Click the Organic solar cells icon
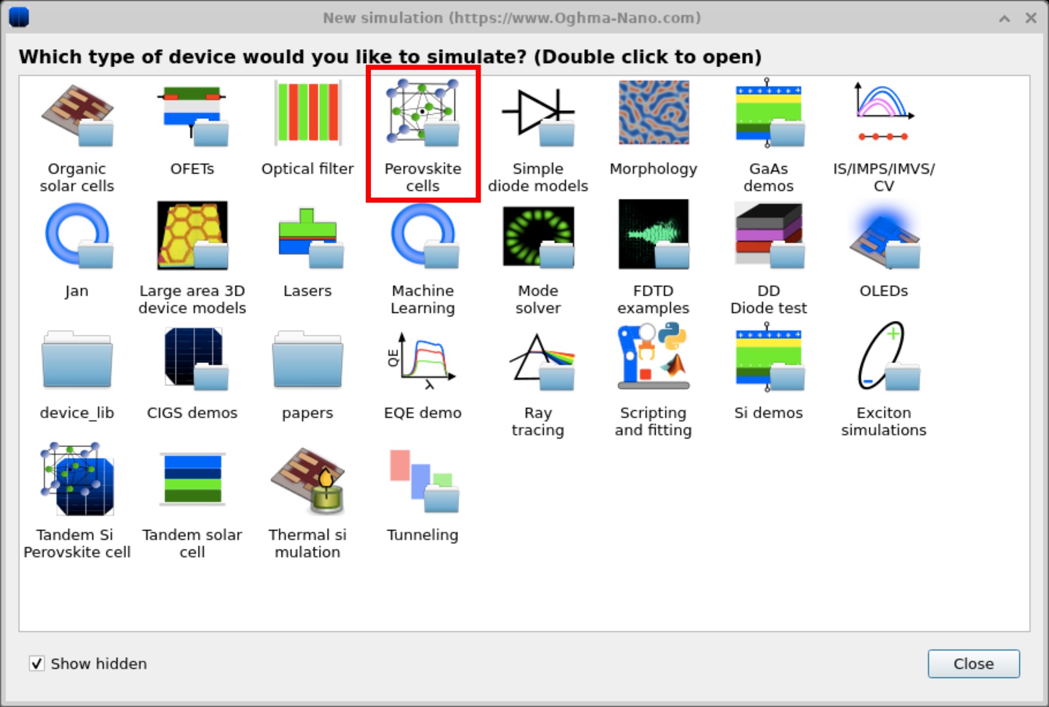 tap(77, 115)
